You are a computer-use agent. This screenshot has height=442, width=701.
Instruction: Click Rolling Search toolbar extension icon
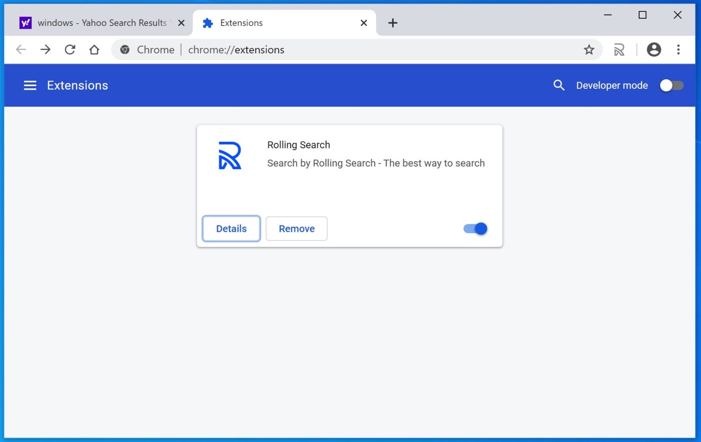[x=619, y=50]
